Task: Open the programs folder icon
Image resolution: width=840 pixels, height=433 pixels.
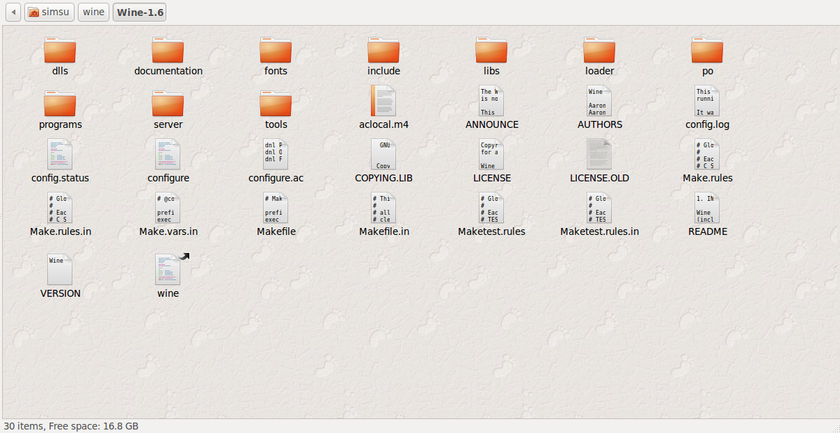Action: point(60,103)
